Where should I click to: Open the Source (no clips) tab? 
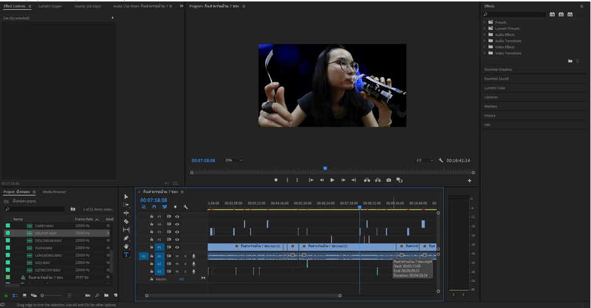coord(87,6)
